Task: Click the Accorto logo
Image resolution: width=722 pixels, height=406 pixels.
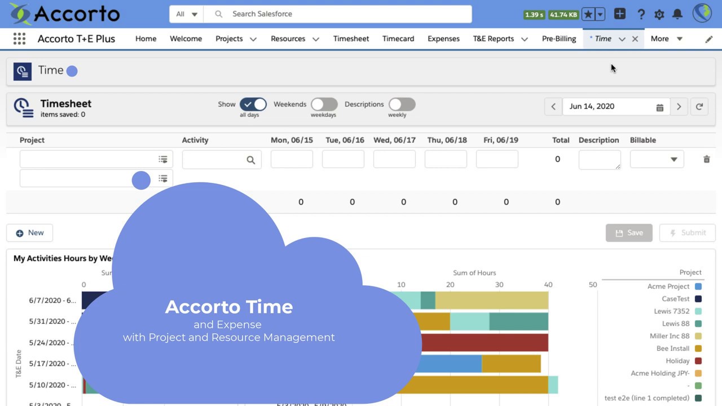Action: pyautogui.click(x=64, y=14)
